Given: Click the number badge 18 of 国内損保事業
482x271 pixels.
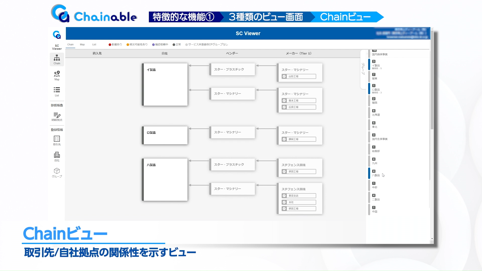Looking at the screenshot, I should 374,50.
